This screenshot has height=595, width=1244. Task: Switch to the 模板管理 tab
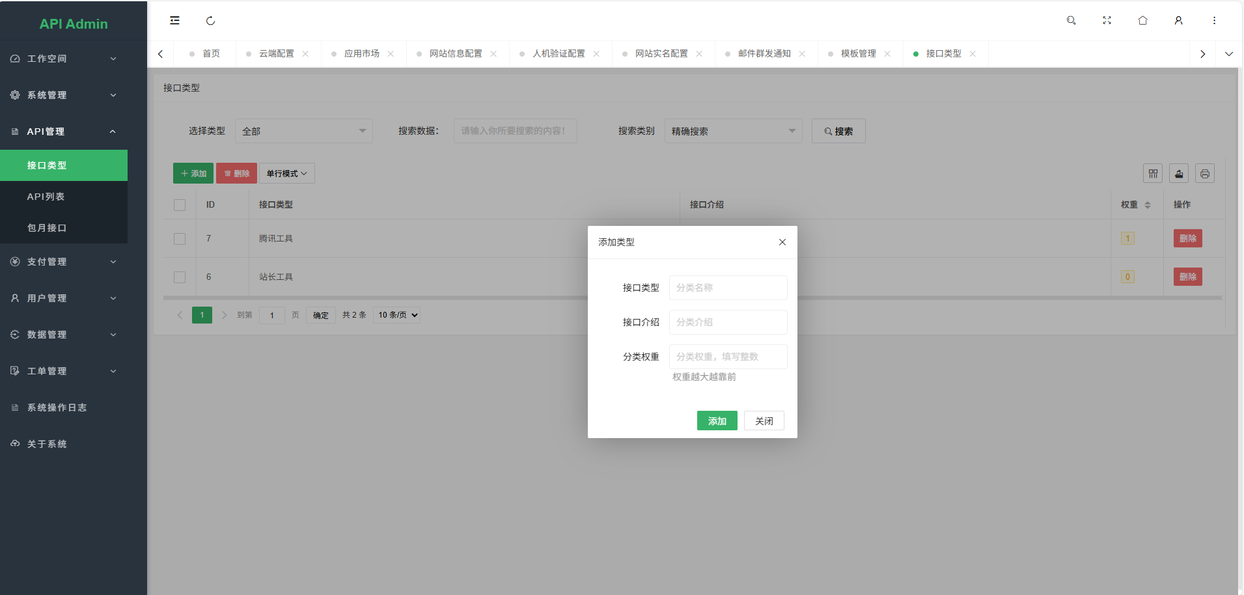coord(858,54)
